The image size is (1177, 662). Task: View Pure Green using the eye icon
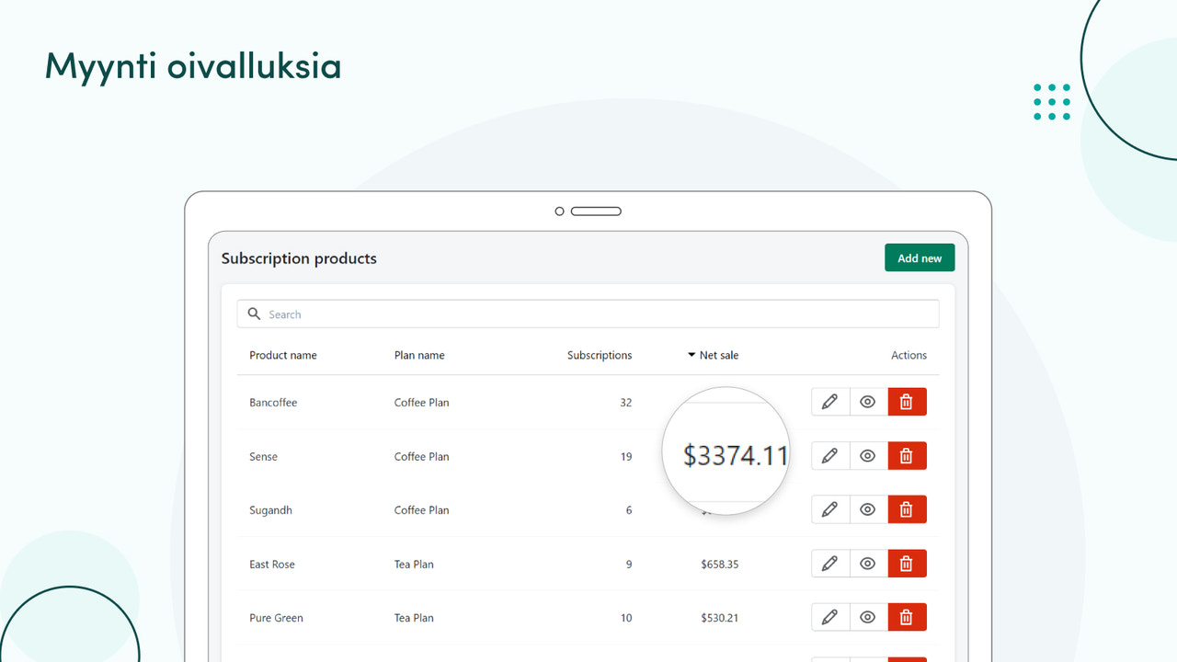point(868,618)
